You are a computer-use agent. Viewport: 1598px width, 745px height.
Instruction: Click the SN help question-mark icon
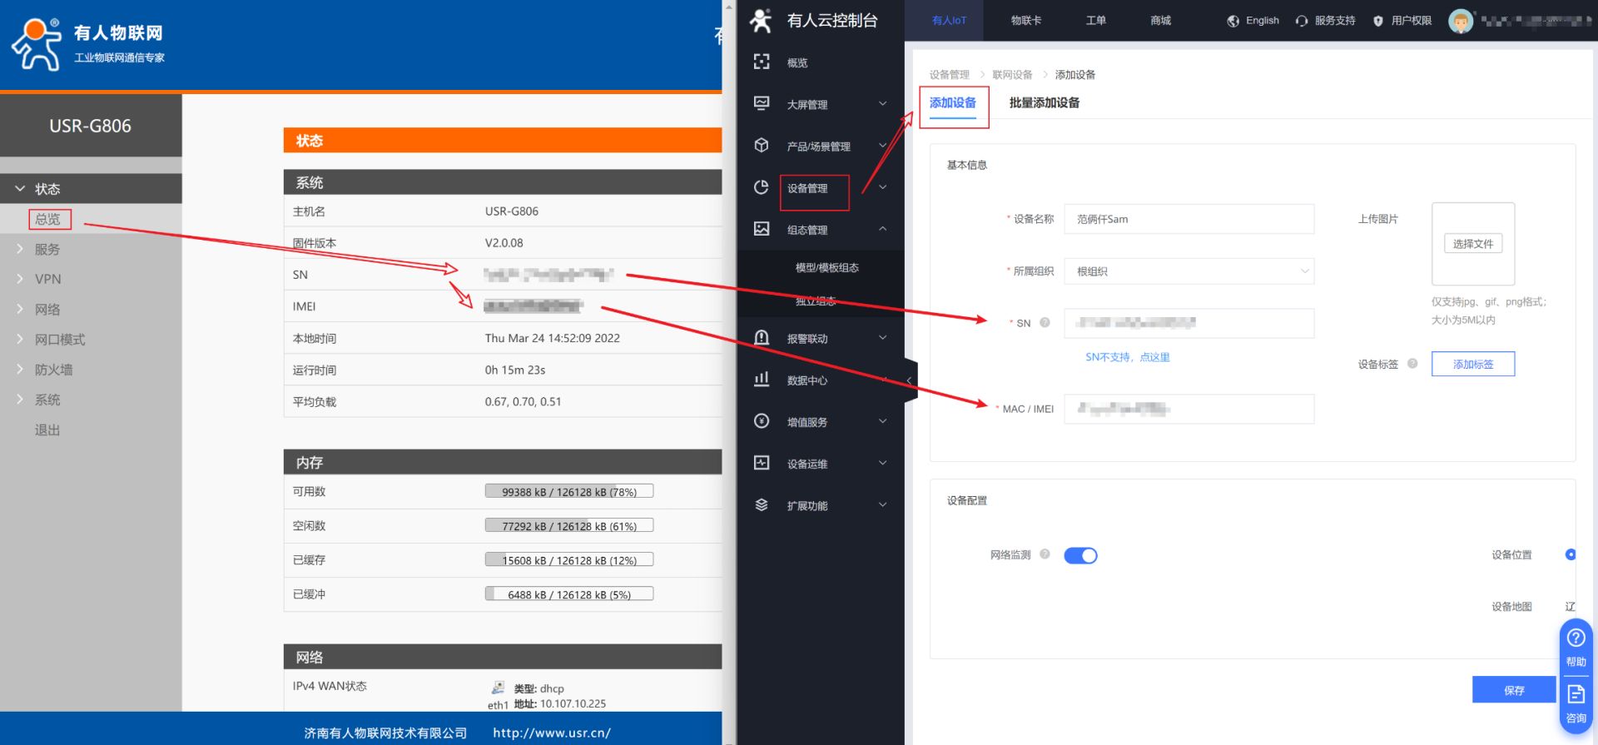[x=1045, y=323]
